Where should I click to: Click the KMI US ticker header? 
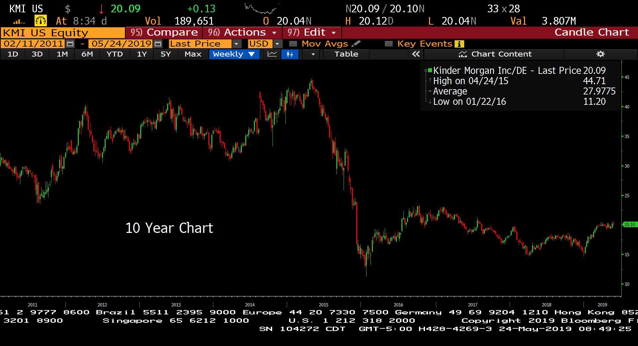[x=26, y=9]
